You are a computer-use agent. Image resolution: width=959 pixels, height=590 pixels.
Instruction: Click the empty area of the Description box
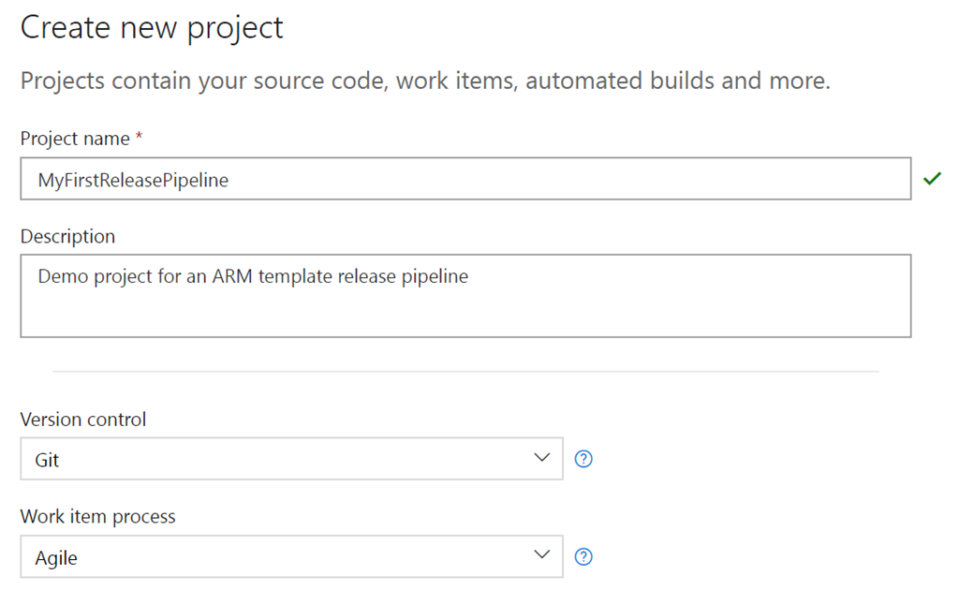562,314
